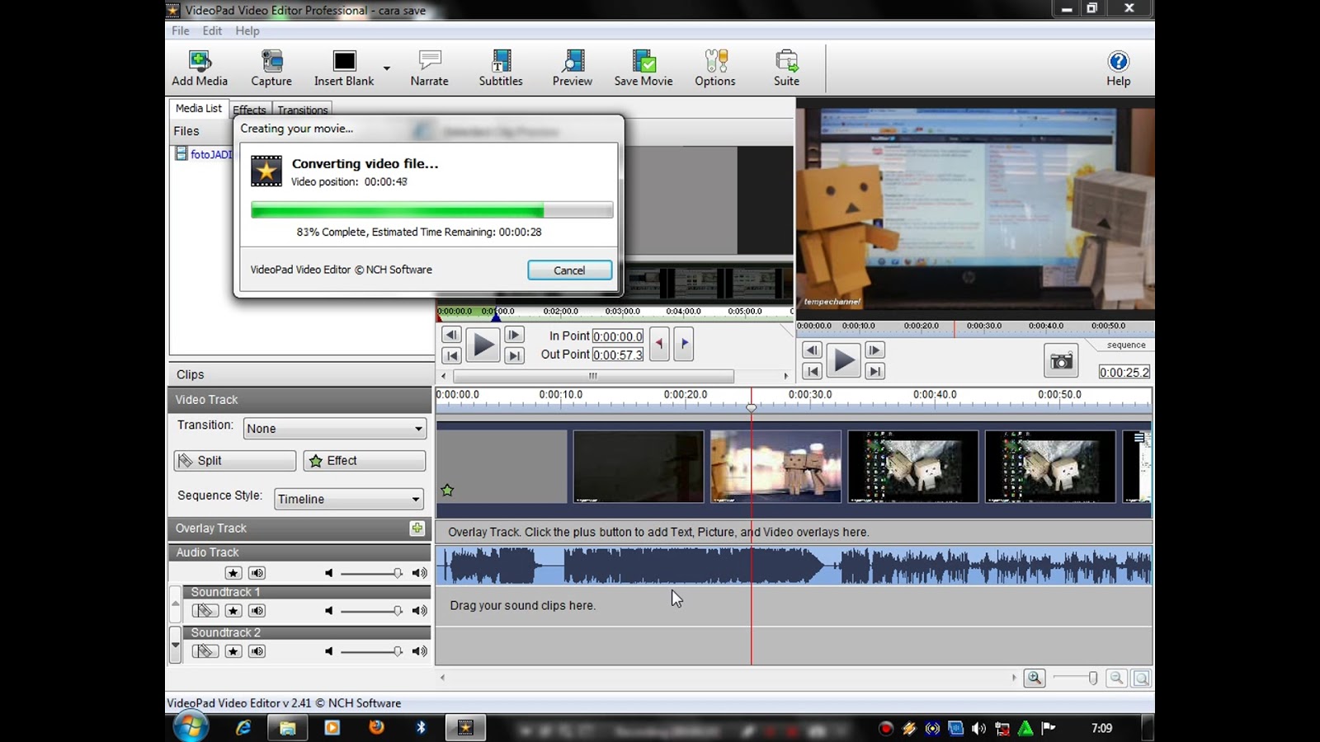This screenshot has height=742, width=1320.
Task: Set the In Point with red marker button
Action: [659, 344]
